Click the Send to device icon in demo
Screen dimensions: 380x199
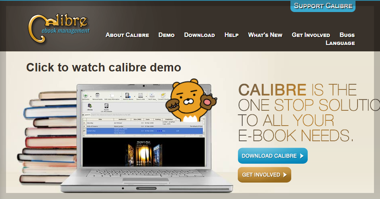(x=127, y=96)
